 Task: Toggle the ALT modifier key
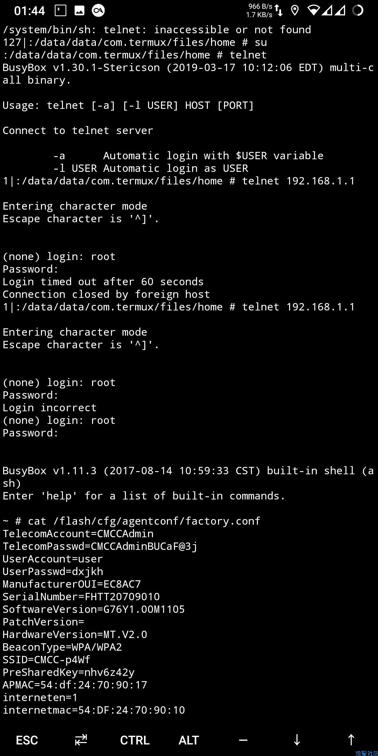(189, 740)
